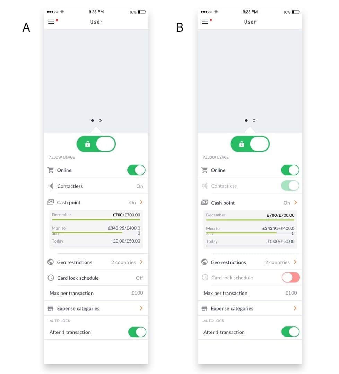Click clock icon beside Card lock schedule in A
Screen dimensions: 339x374
tap(51, 278)
